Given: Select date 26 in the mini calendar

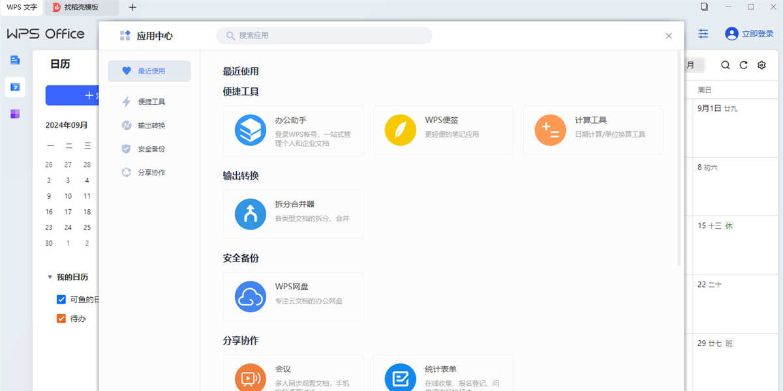Looking at the screenshot, I should [x=49, y=165].
